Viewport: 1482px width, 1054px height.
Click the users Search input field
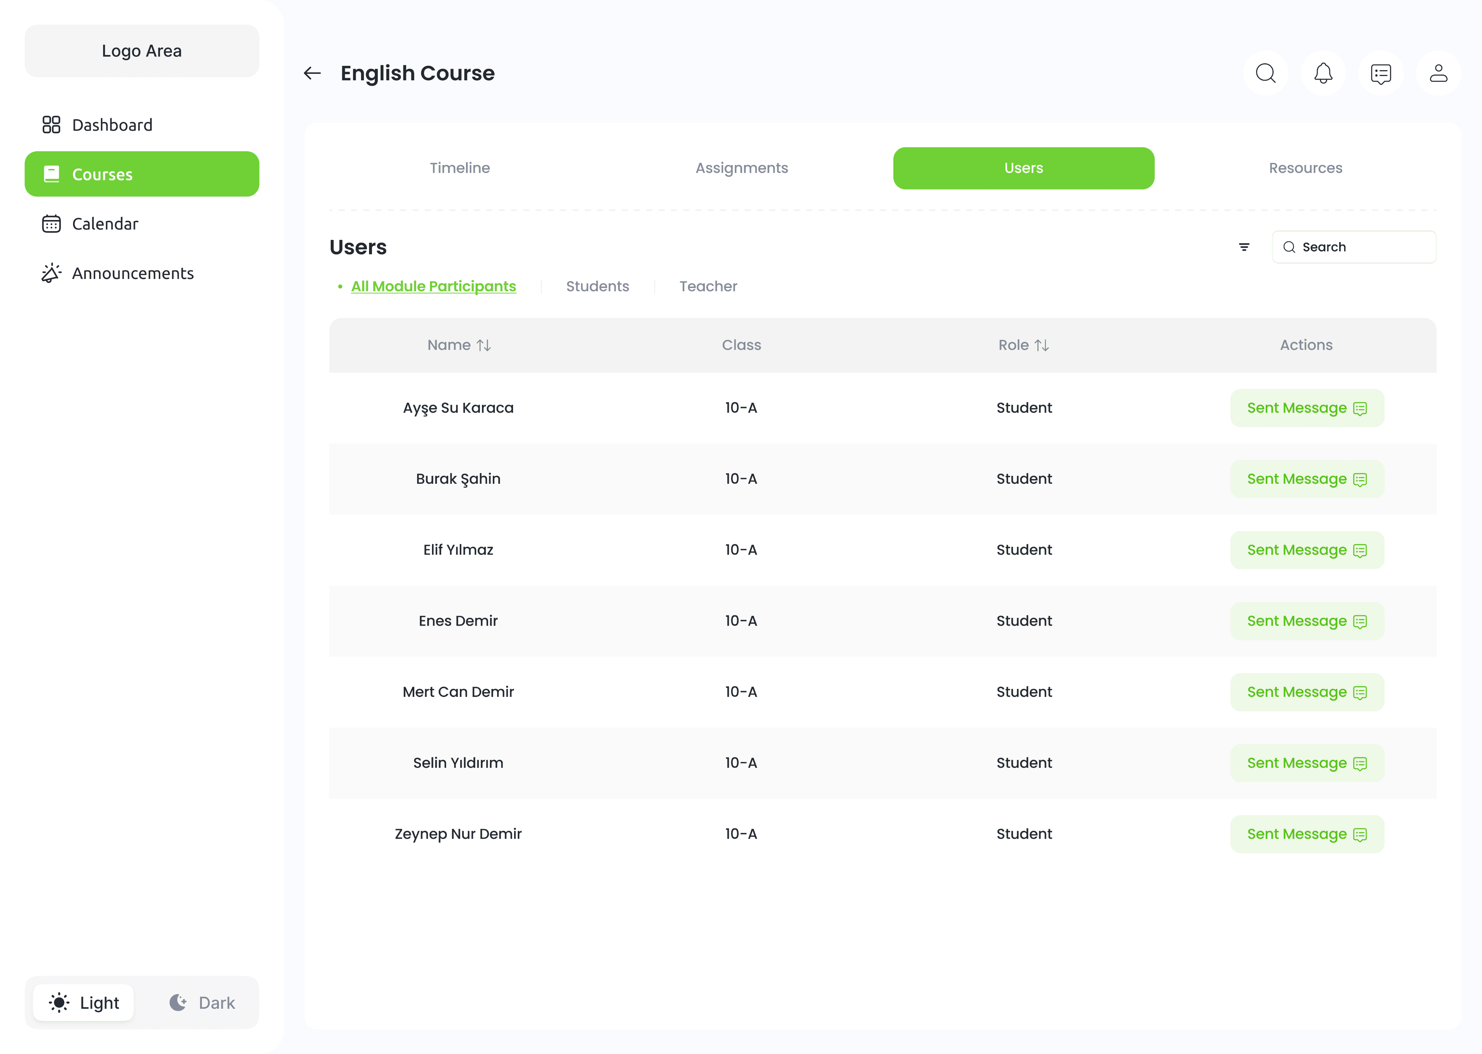[x=1363, y=247]
